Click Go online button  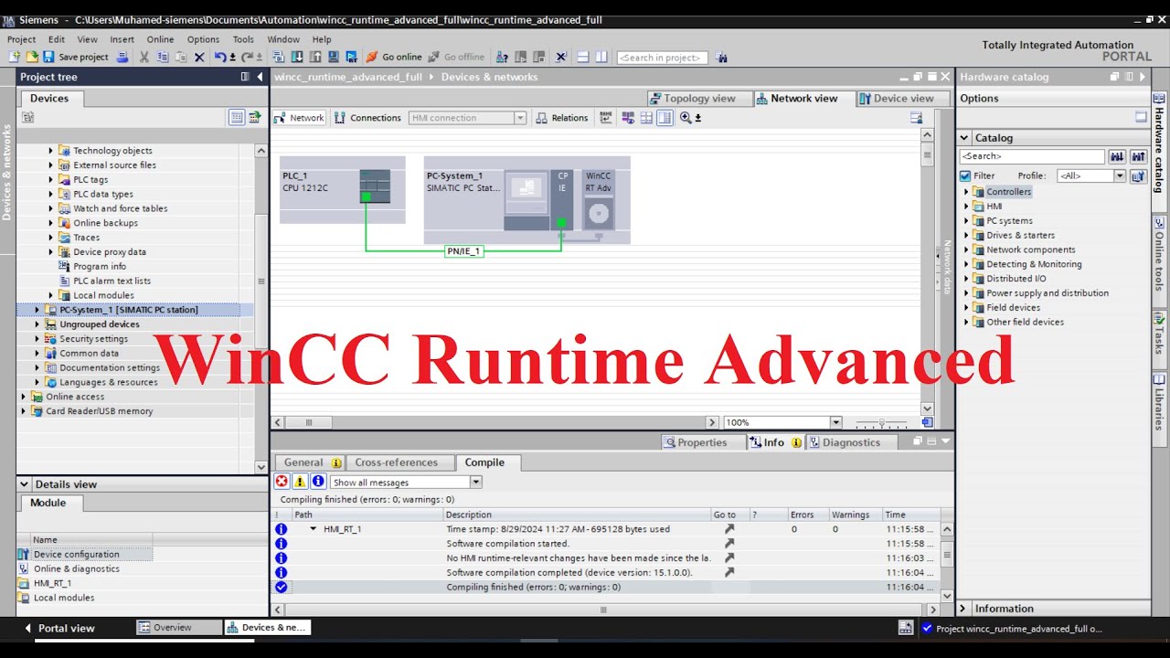(394, 57)
